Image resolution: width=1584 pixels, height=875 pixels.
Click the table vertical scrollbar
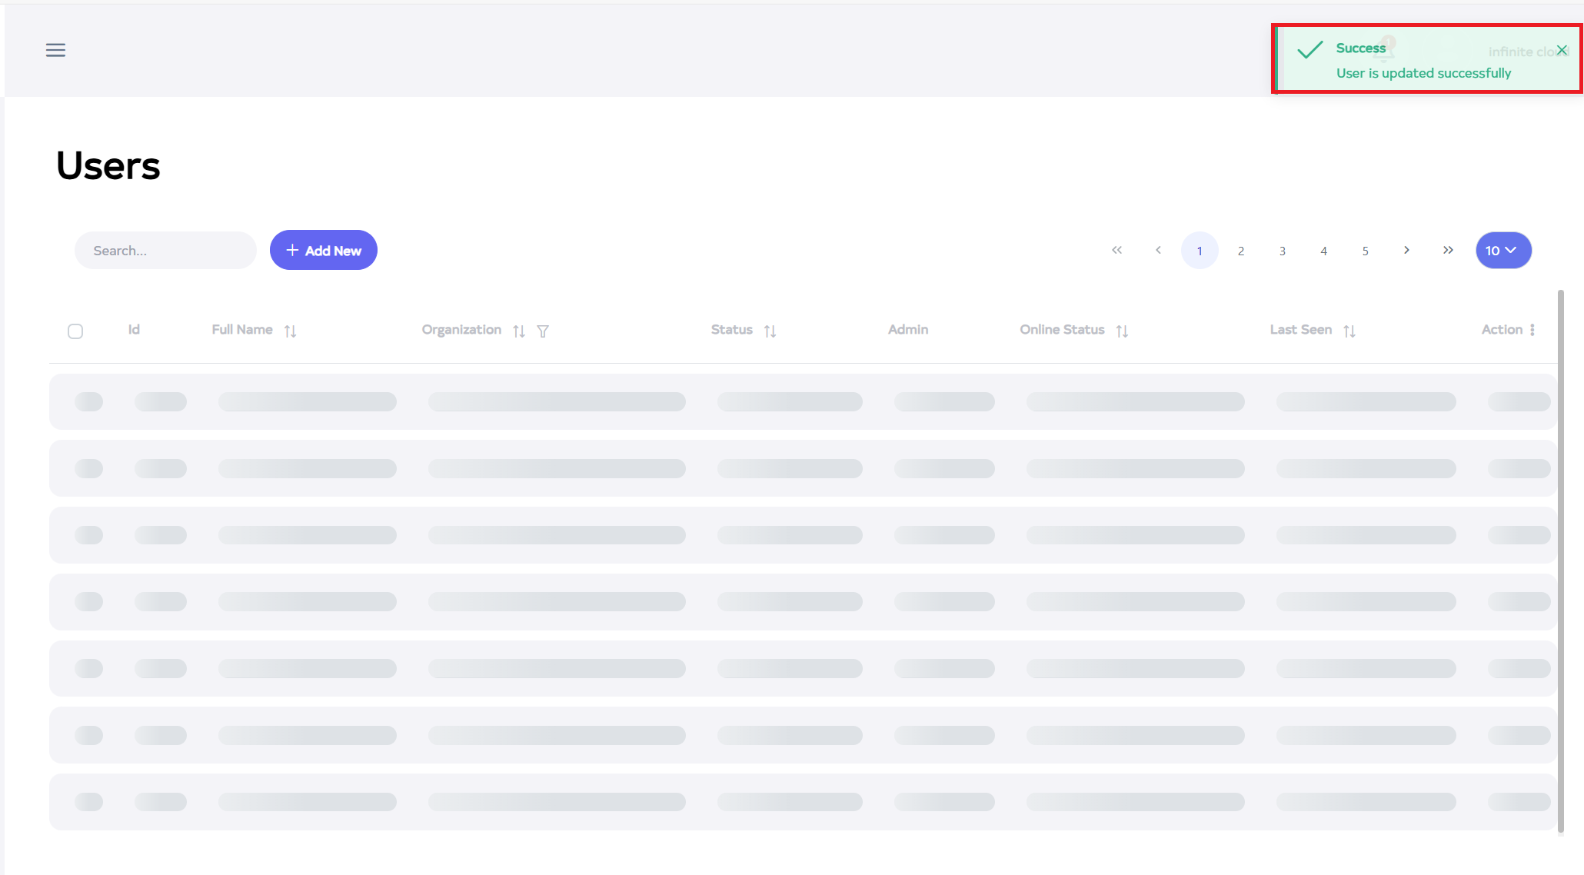[1560, 561]
